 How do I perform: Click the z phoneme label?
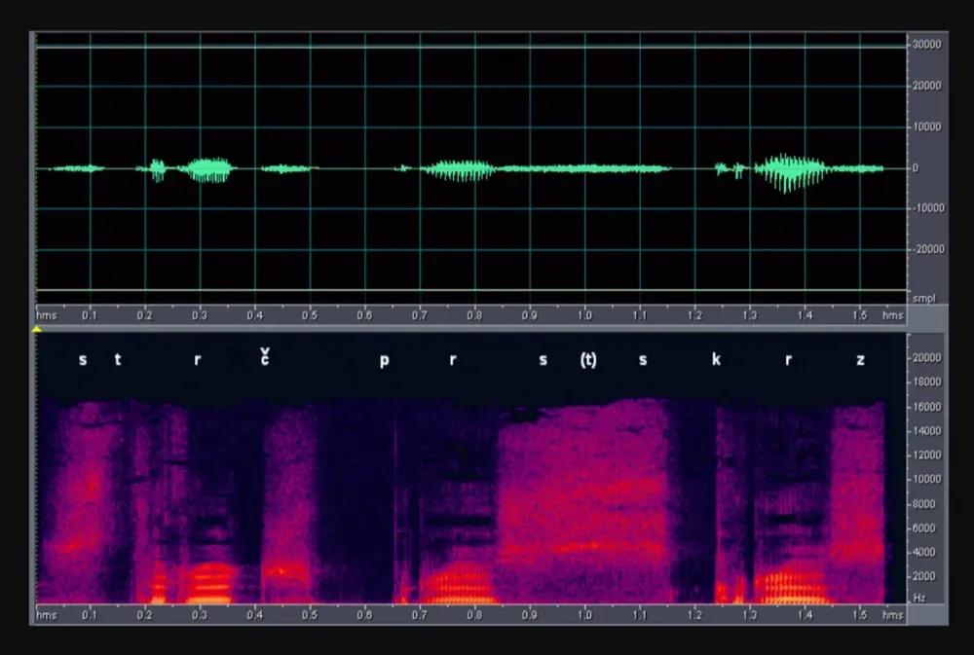[x=860, y=360]
